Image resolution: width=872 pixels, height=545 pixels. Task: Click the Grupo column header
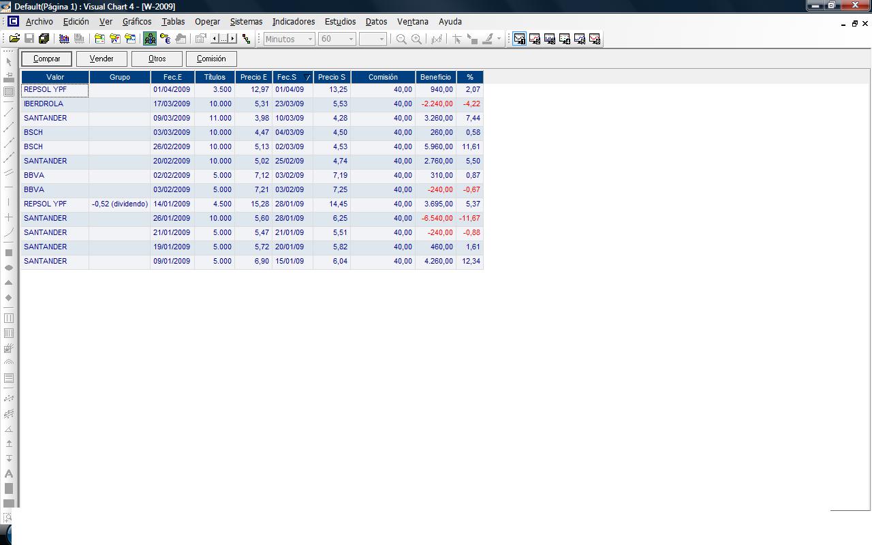pyautogui.click(x=120, y=77)
